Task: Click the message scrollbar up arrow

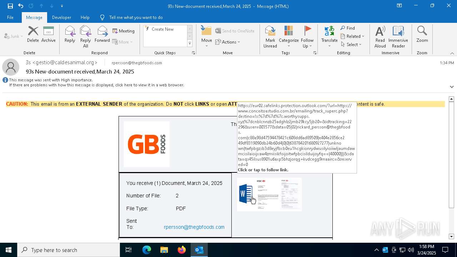Action: pos(451,99)
